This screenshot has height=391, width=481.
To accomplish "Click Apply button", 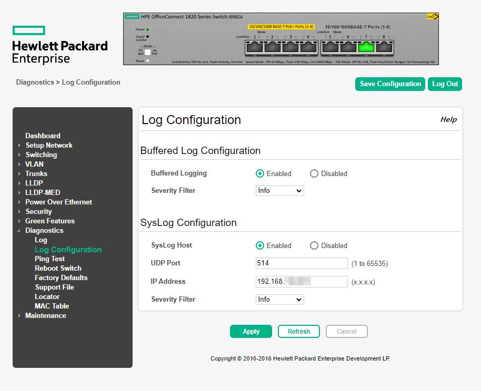I will point(251,332).
